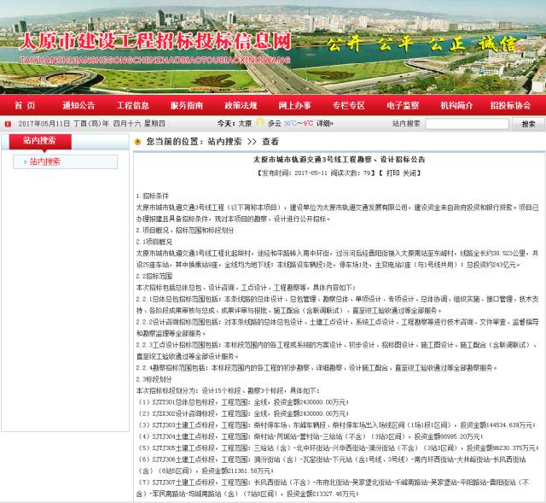The image size is (546, 503).
Task: Open the weather 详细 link
Action: click(324, 123)
